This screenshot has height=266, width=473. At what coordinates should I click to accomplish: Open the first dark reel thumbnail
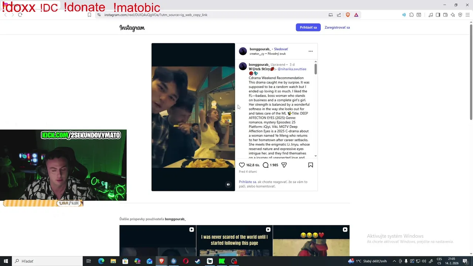(x=157, y=241)
